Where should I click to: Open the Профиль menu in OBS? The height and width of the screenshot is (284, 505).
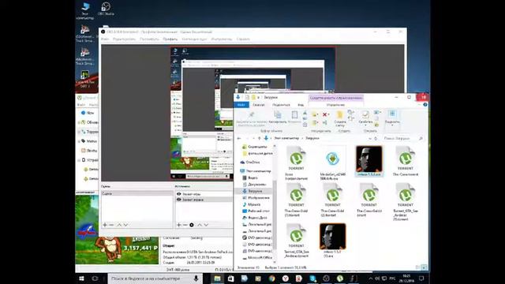170,39
